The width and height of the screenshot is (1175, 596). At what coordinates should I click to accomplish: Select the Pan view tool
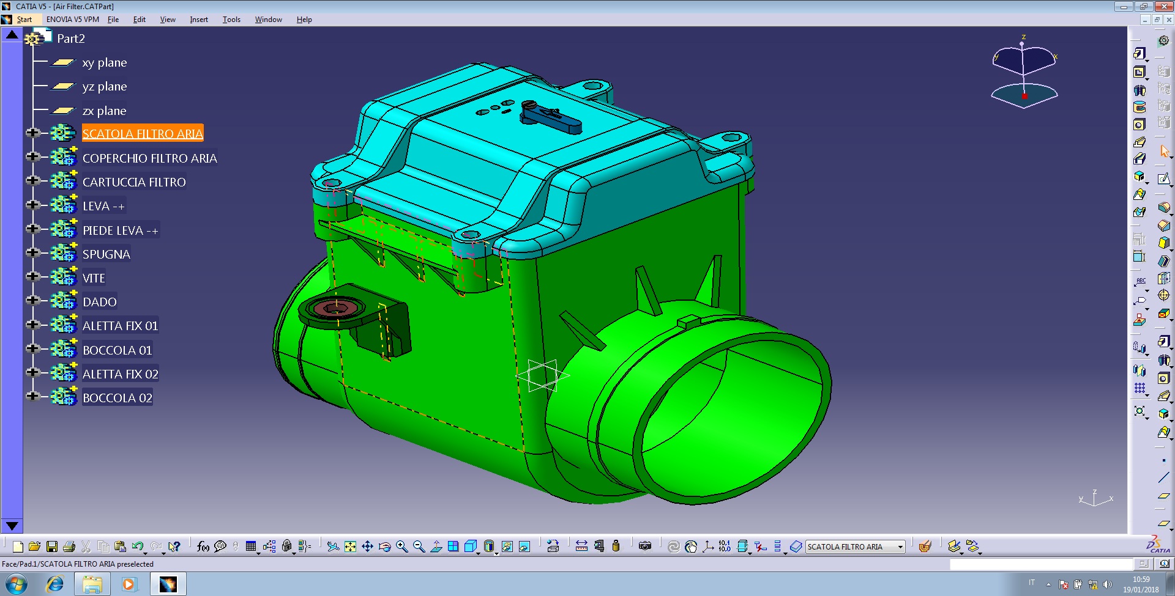[367, 546]
